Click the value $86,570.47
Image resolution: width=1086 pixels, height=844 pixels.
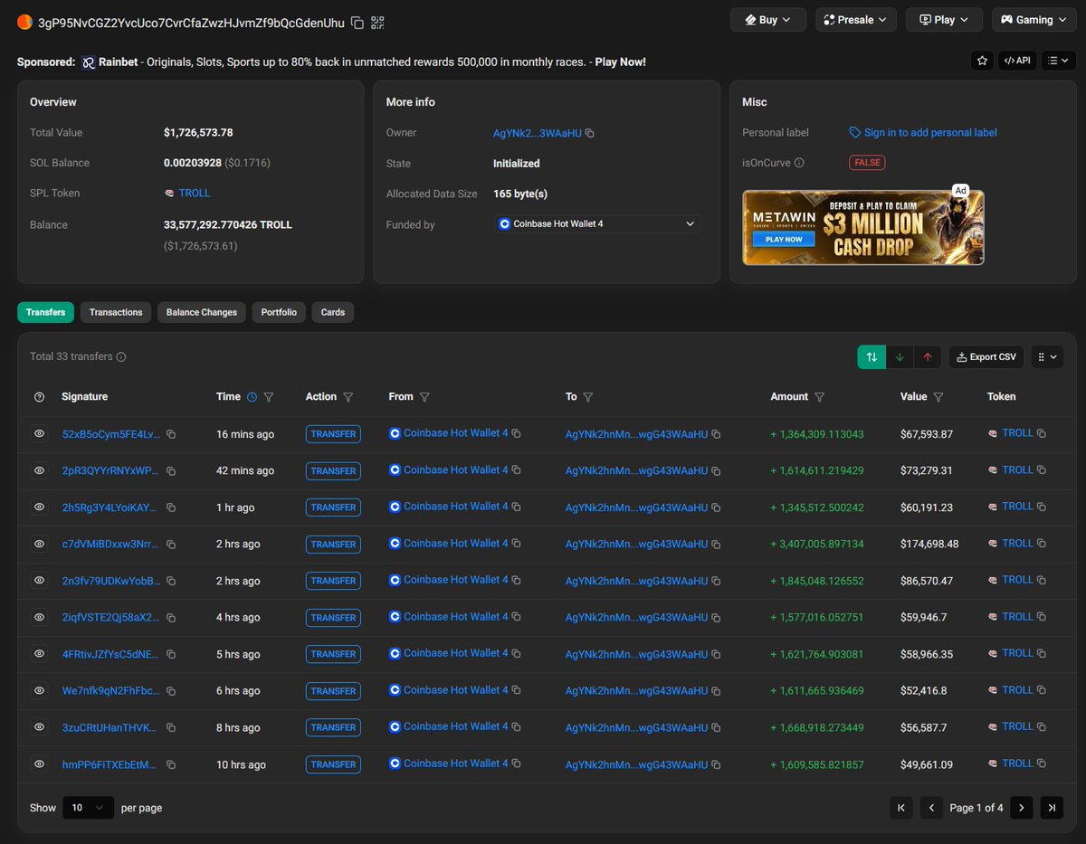point(927,581)
